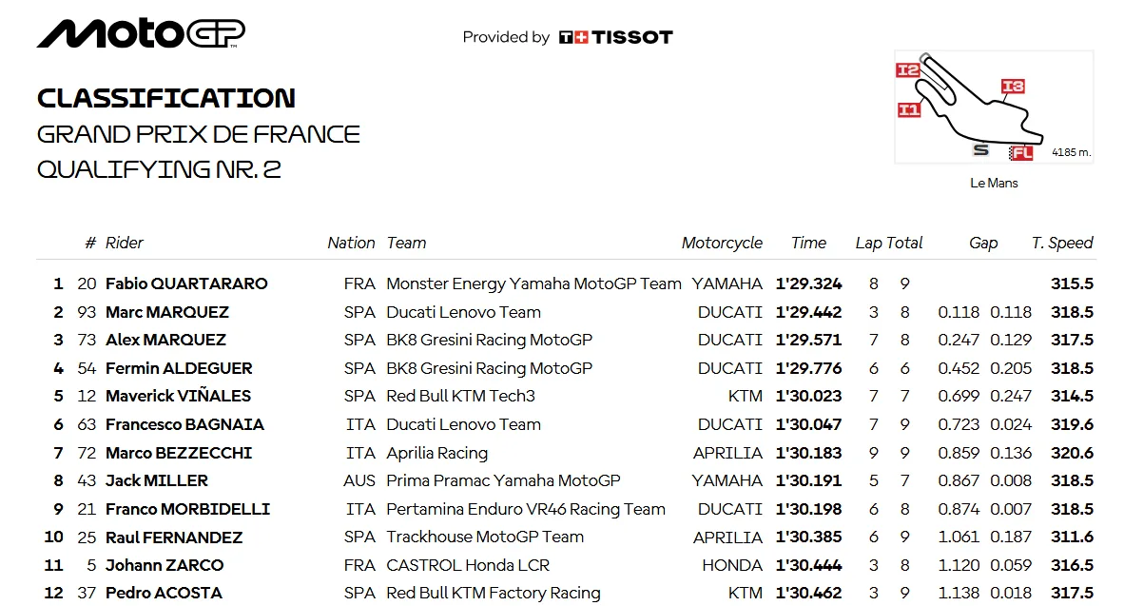Click the Aprilia Racing team name
Viewport: 1124px width, 606px height.
[437, 453]
